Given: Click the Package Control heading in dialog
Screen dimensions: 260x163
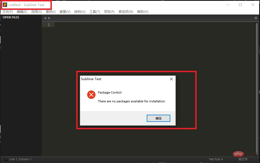Looking at the screenshot, I should (x=110, y=92).
